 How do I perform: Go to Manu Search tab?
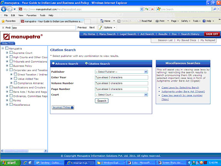tap(107, 34)
